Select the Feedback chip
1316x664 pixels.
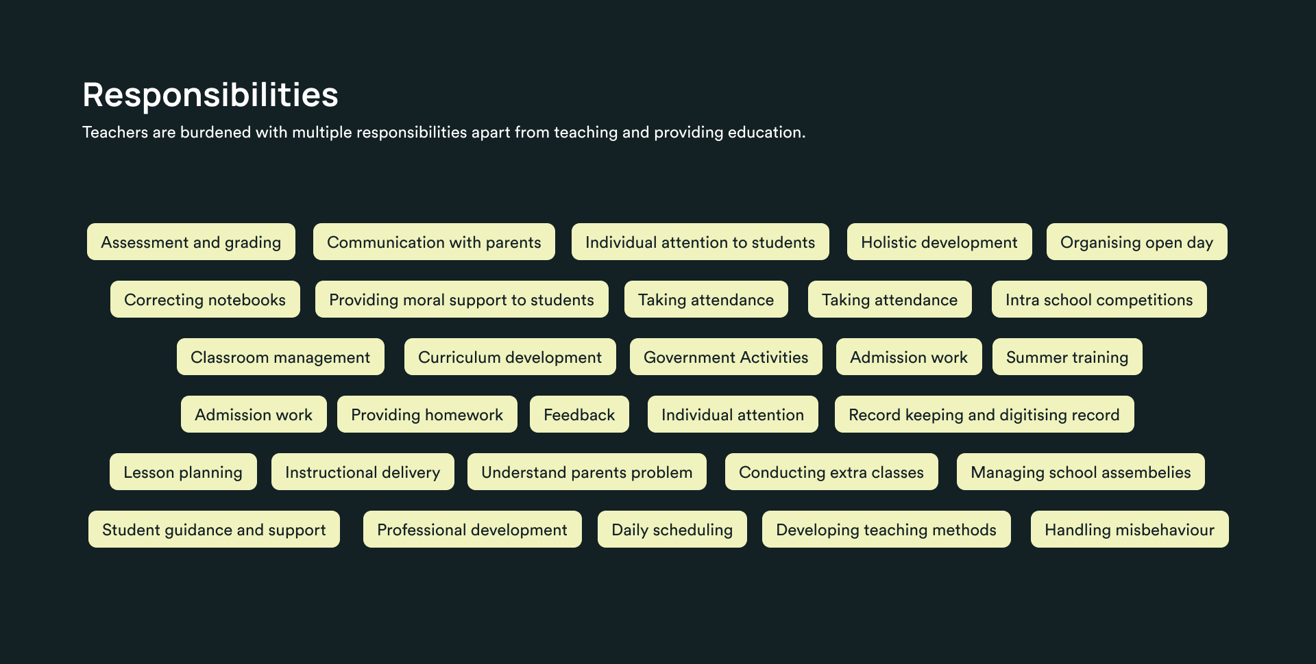[x=579, y=415]
